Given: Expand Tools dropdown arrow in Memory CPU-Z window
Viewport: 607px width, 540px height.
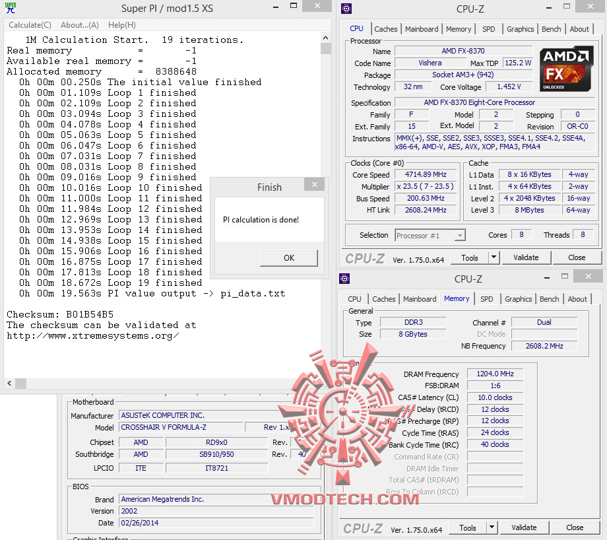Looking at the screenshot, I should (492, 527).
